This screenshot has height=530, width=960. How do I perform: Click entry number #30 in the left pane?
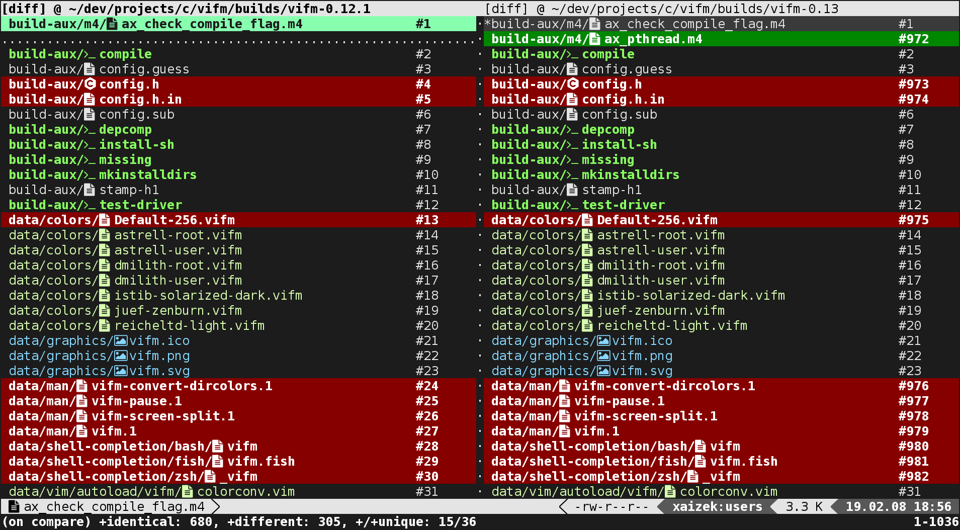point(427,477)
